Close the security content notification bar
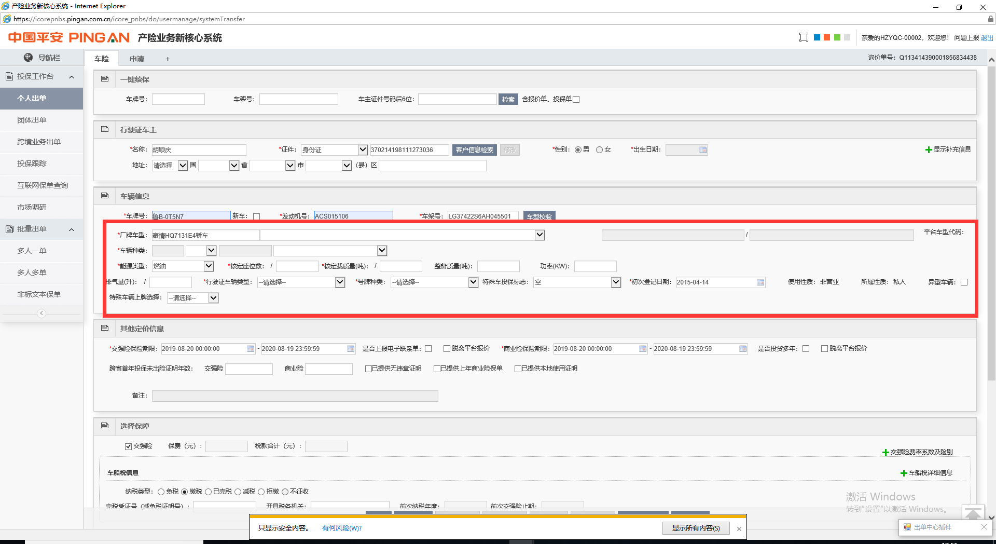The width and height of the screenshot is (996, 544). (739, 529)
